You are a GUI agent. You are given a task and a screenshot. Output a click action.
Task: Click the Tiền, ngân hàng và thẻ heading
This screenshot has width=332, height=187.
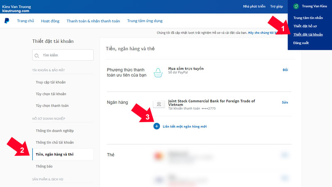[x=130, y=49]
